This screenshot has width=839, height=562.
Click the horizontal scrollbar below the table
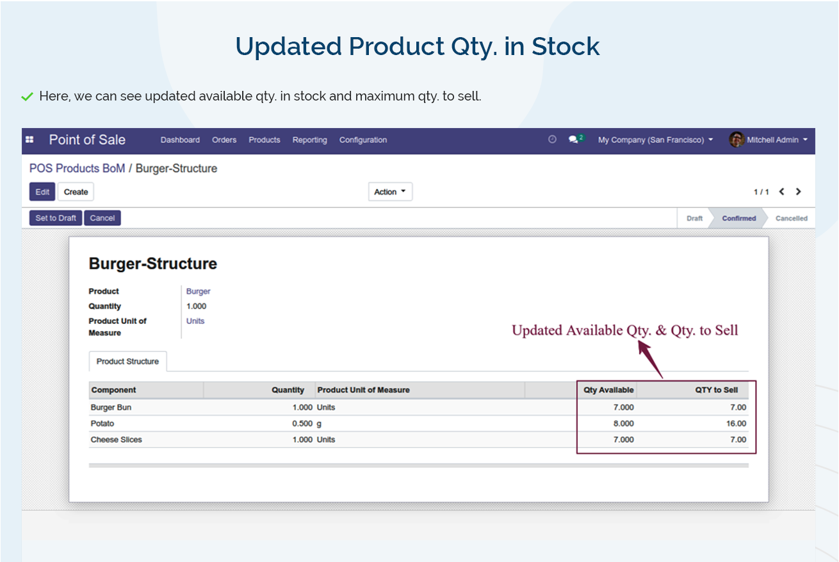(x=418, y=465)
